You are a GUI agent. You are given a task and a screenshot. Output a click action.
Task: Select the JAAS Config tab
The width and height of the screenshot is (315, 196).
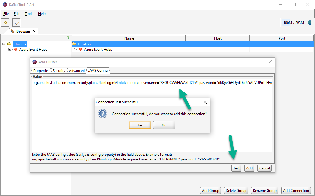[98, 70]
